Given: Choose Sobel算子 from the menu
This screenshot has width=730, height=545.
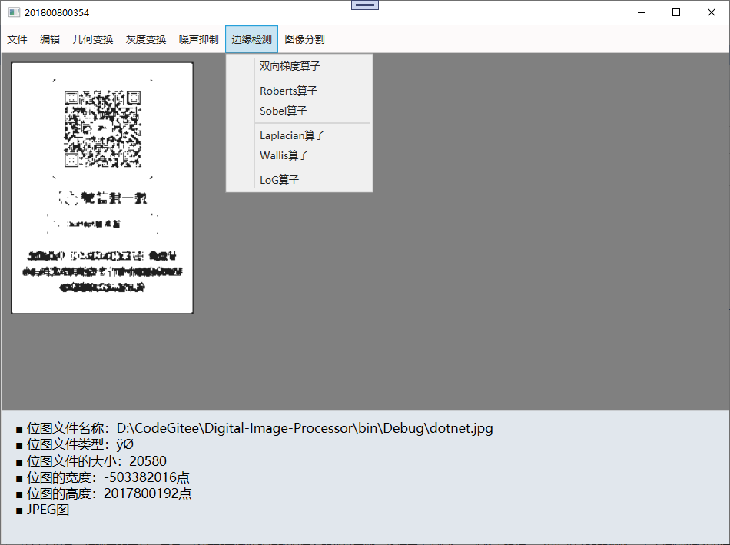Looking at the screenshot, I should tap(299, 111).
